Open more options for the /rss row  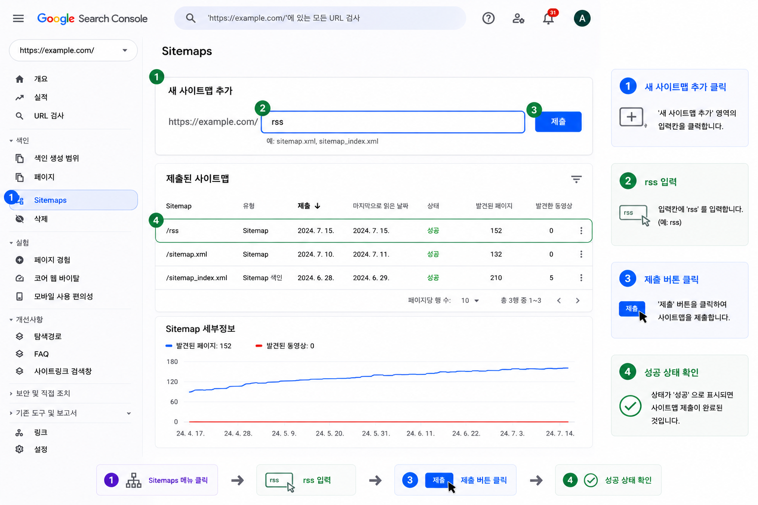(x=581, y=231)
